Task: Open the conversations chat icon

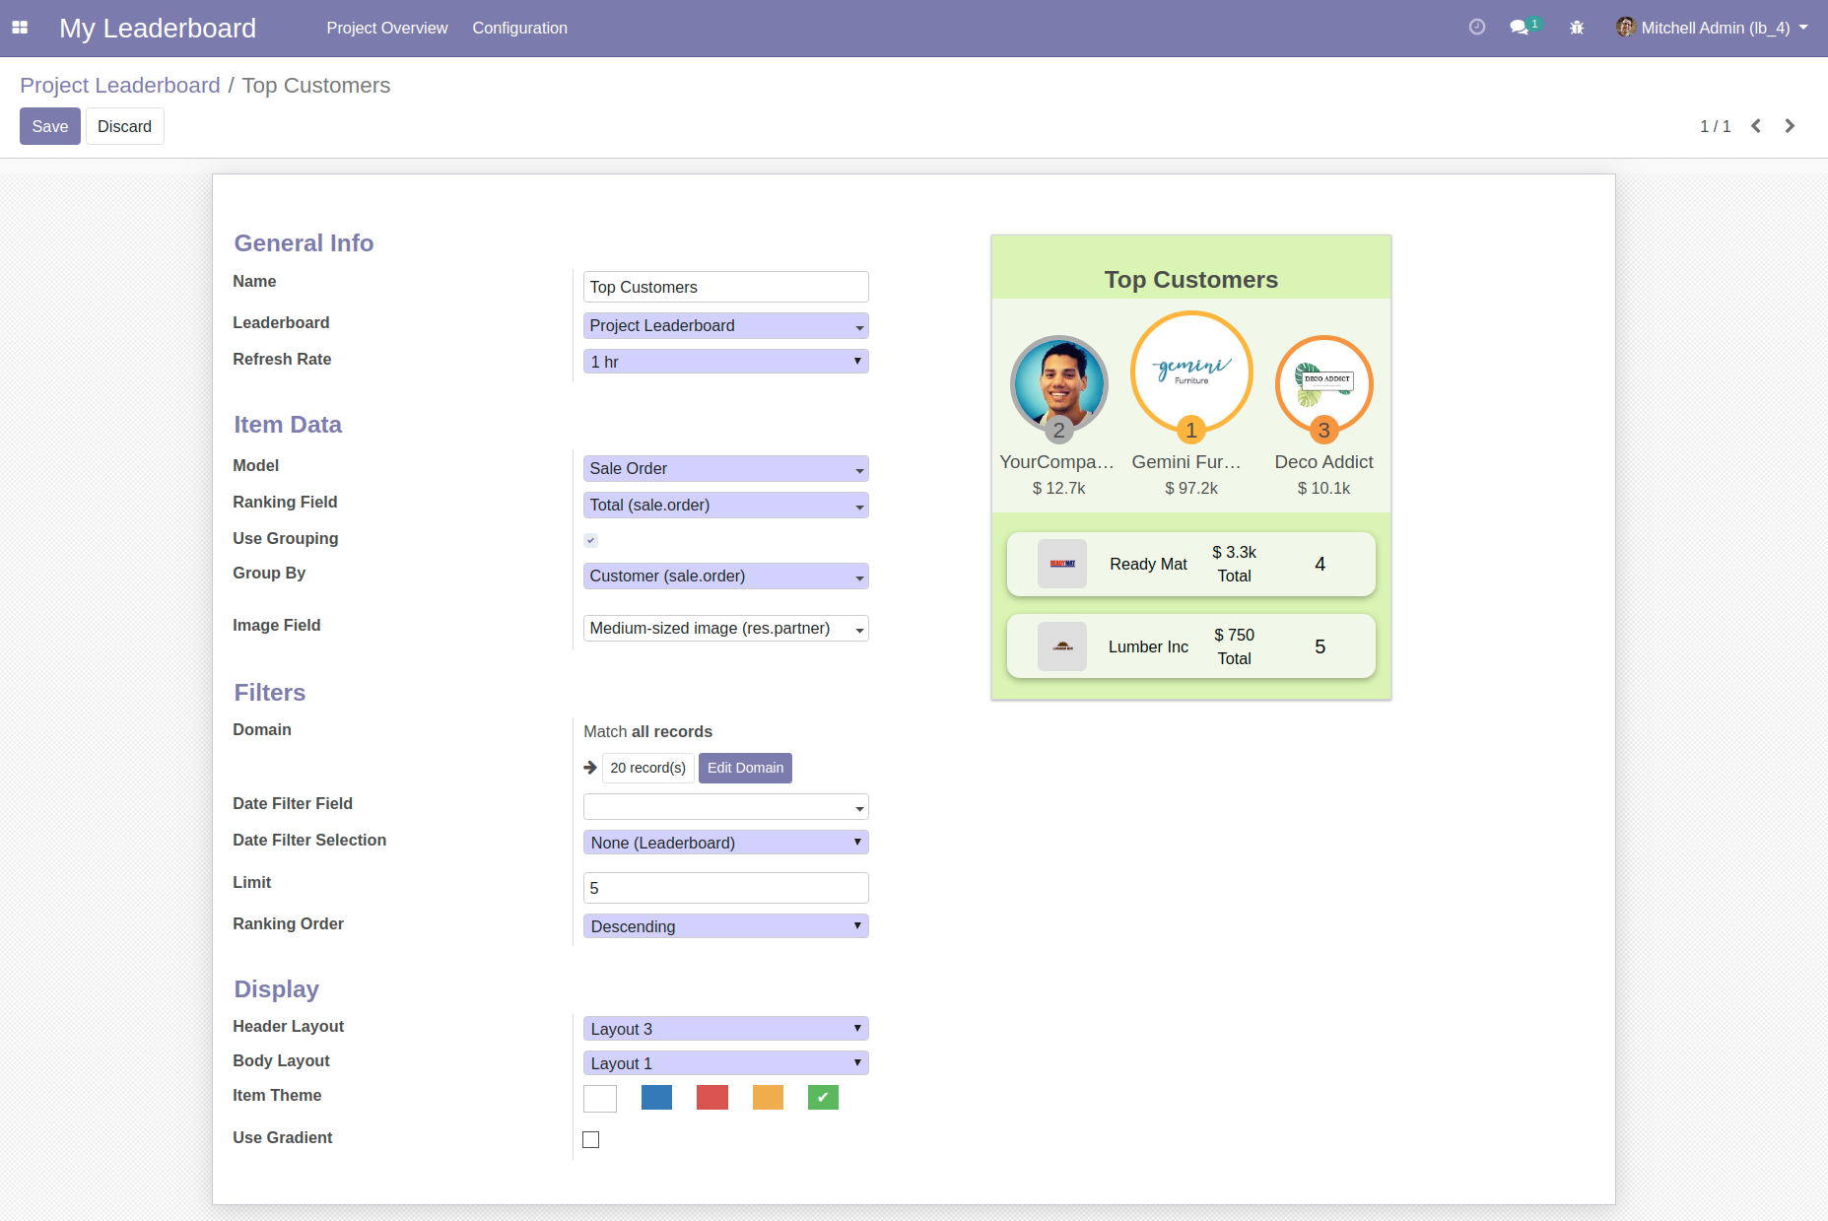Action: click(x=1520, y=28)
